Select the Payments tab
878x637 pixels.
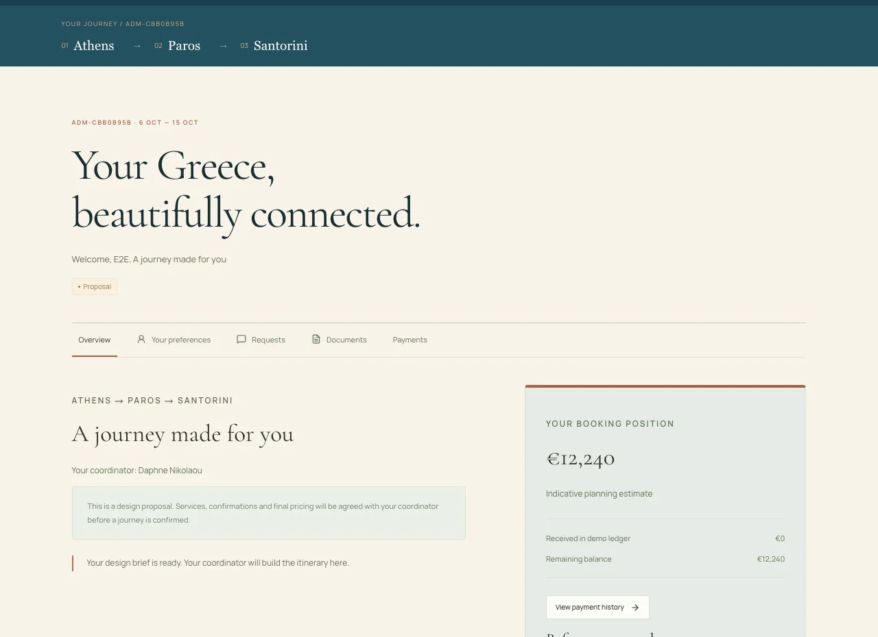tap(410, 340)
